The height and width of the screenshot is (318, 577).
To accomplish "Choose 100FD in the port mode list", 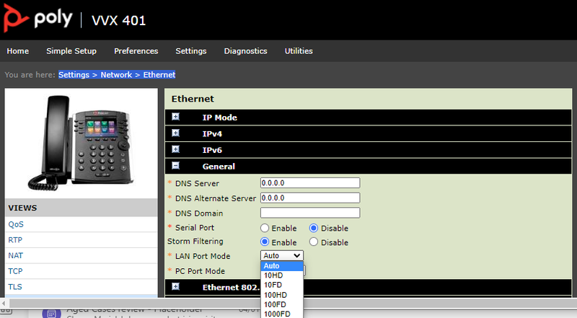I will (x=282, y=304).
